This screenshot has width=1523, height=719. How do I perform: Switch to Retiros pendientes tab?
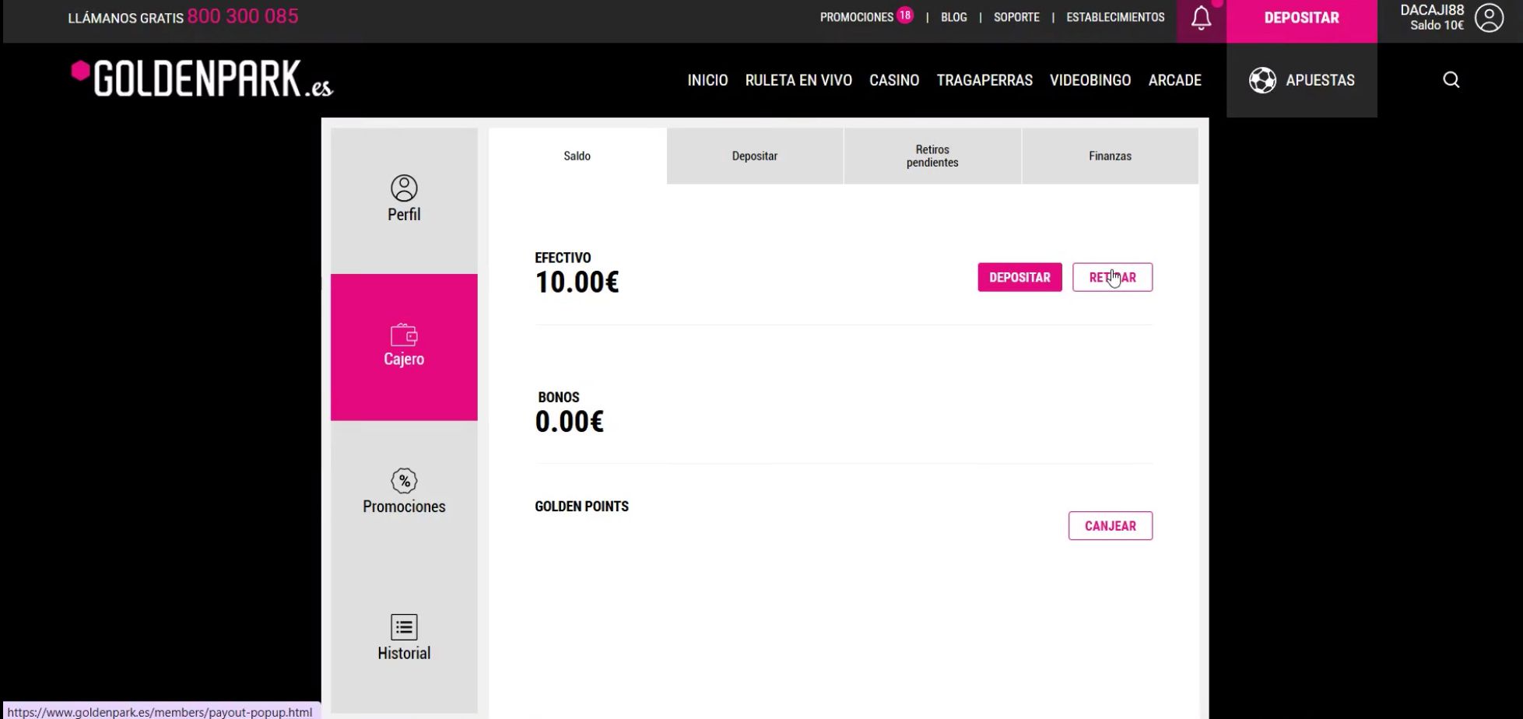[x=932, y=156]
